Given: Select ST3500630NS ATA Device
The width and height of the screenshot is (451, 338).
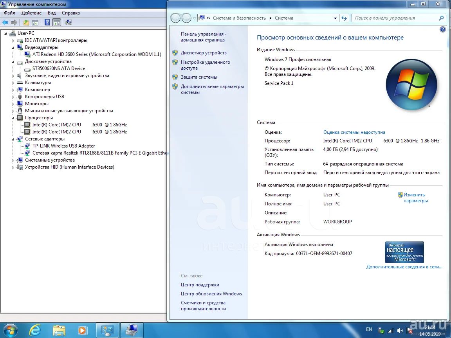Looking at the screenshot, I should tap(59, 68).
